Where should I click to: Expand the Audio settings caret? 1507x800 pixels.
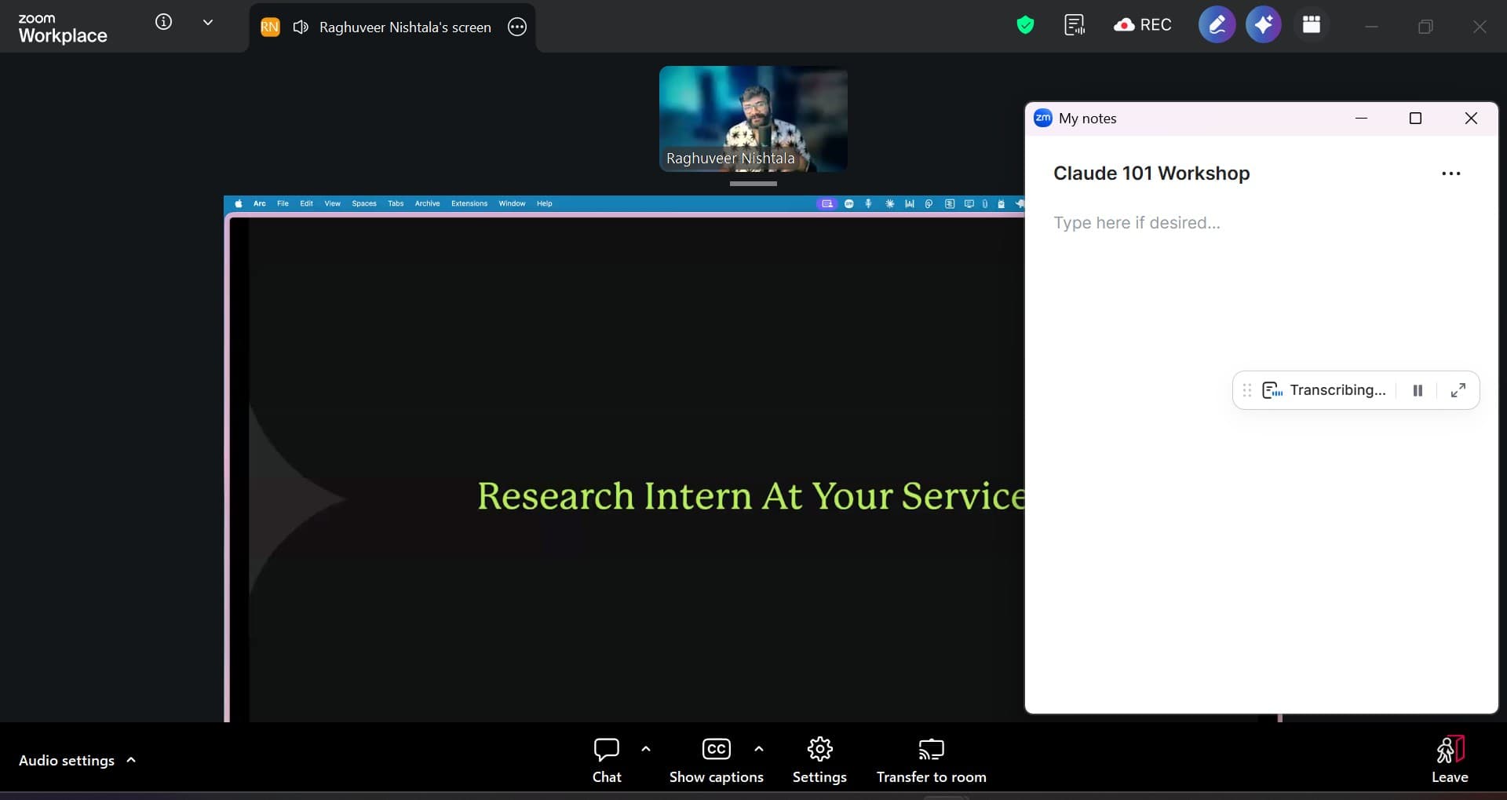pyautogui.click(x=131, y=759)
